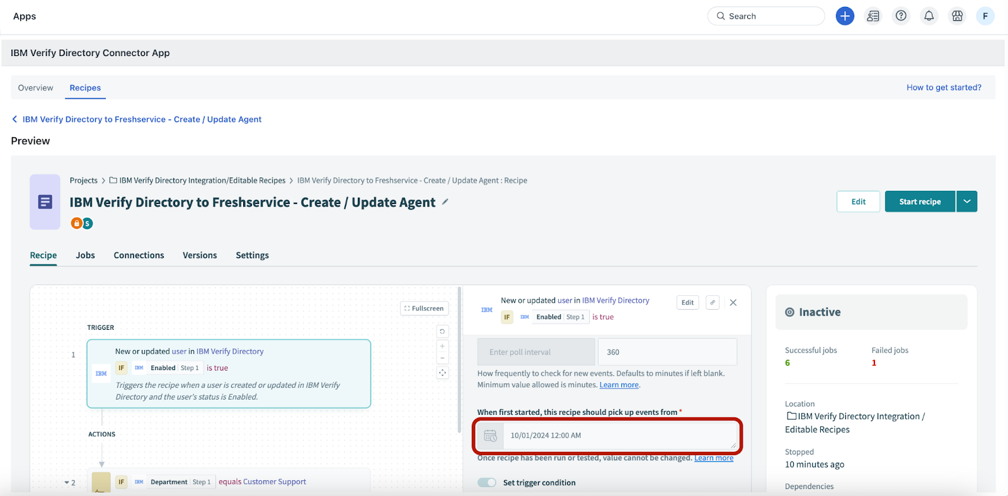Click the IBM logo in trigger step card
Viewport: 1008px width, 496px height.
pos(101,373)
